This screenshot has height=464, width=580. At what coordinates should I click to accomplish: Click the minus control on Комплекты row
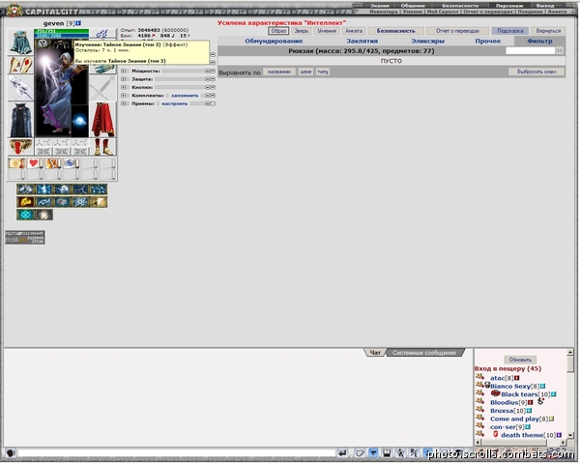(208, 95)
